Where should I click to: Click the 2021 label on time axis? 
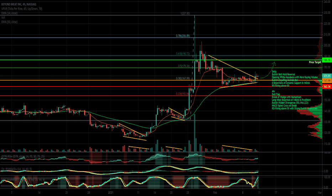coord(110,192)
